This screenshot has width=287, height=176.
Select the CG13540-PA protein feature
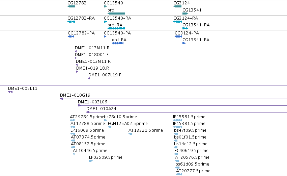(105, 36)
